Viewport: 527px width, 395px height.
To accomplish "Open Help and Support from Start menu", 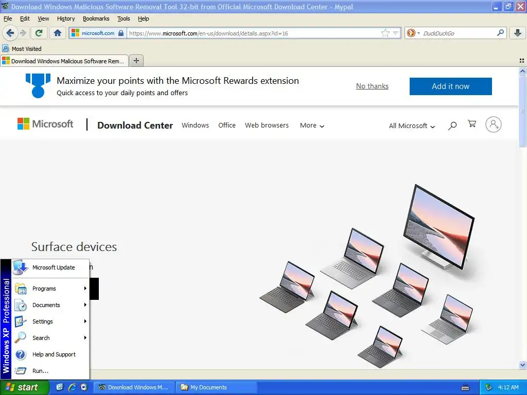I will click(x=50, y=354).
